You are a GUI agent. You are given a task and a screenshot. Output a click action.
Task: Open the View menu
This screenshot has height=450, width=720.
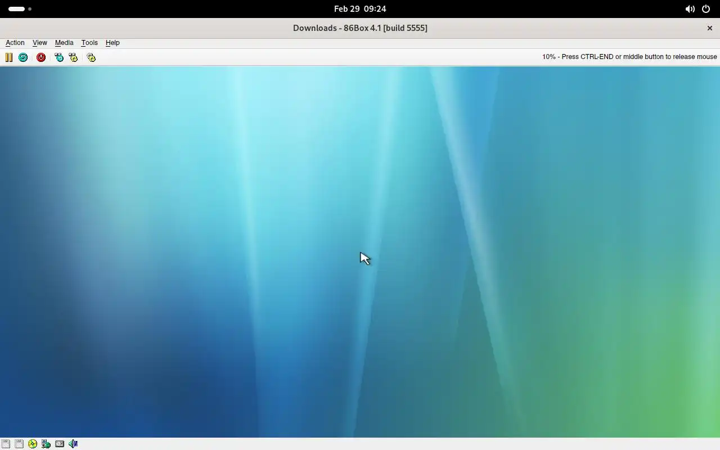coord(39,43)
